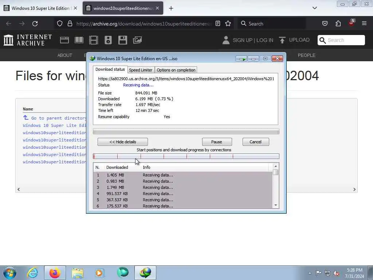373x280 pixels.
Task: Toggle reader view icon in address bar
Action: (218, 23)
